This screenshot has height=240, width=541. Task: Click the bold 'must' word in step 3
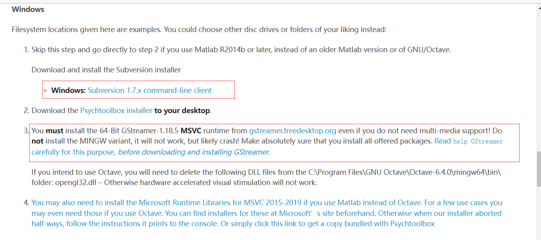(x=55, y=130)
